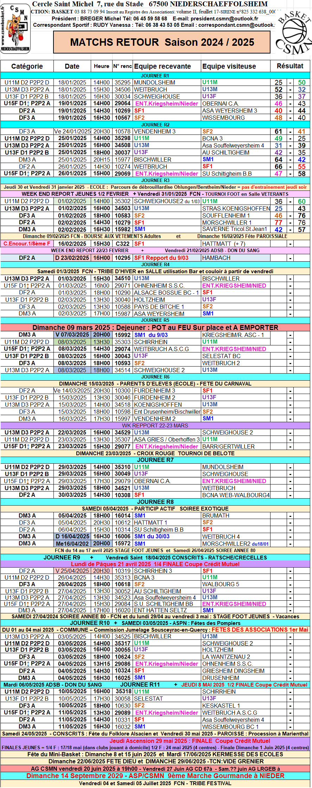Click the HOLTZHEIM host cell, match 30040

click(167, 300)
